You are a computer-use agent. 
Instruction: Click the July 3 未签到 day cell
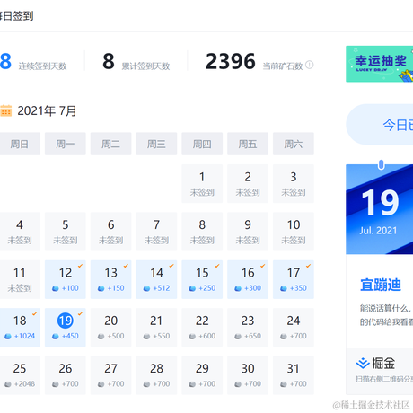point(294,183)
